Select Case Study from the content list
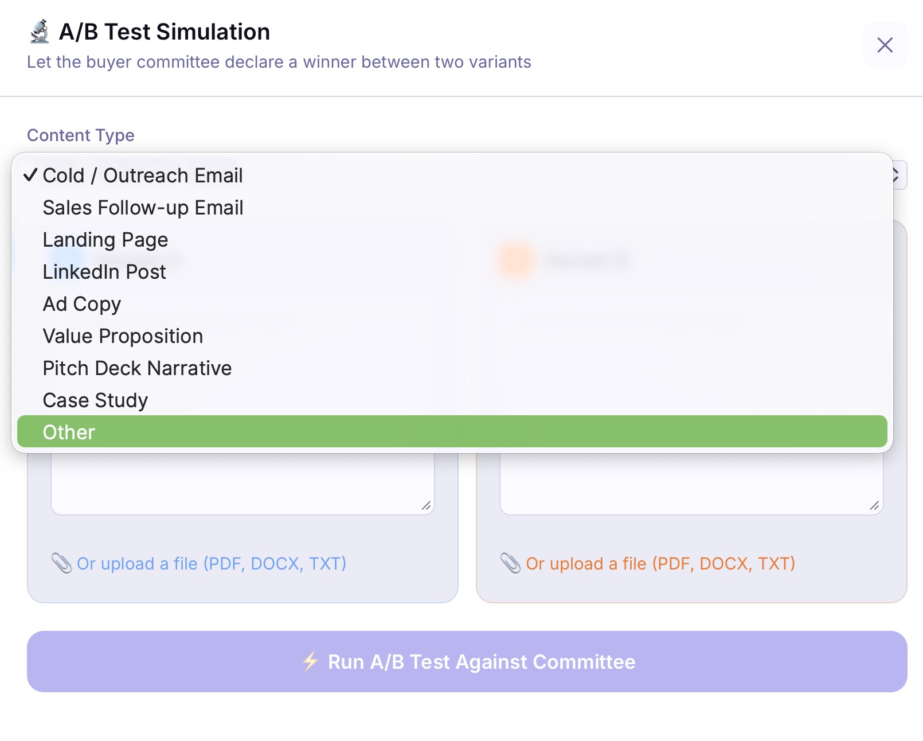 [x=95, y=400]
